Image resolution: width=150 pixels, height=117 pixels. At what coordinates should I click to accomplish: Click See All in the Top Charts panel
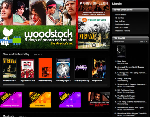coord(143,42)
